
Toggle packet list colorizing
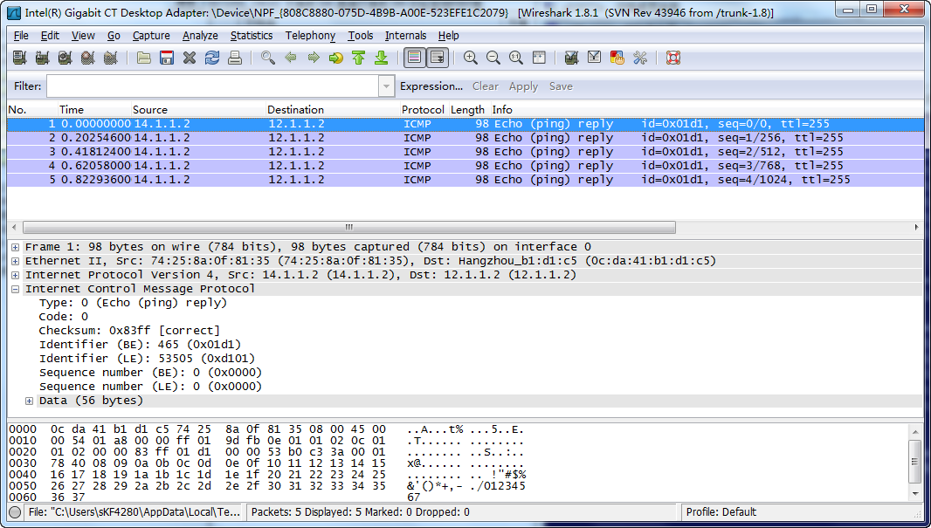[x=415, y=58]
